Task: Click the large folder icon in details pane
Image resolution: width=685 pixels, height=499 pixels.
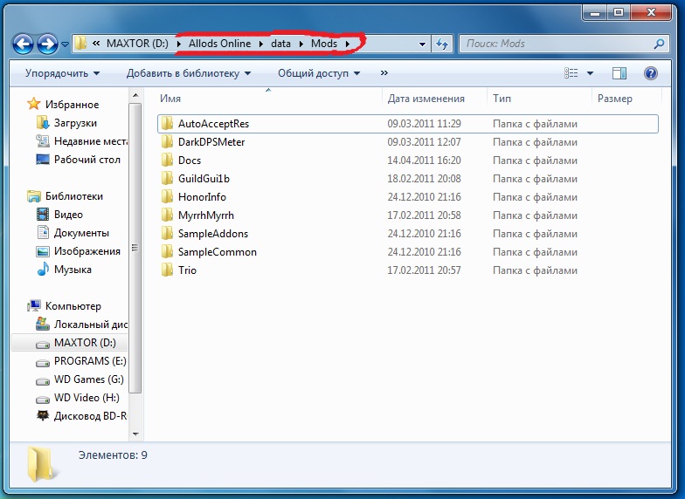Action: click(x=44, y=464)
